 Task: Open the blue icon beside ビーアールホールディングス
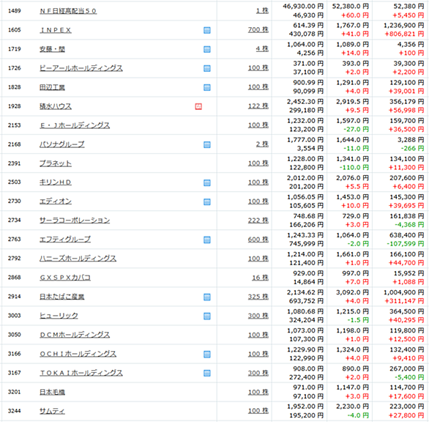point(207,68)
